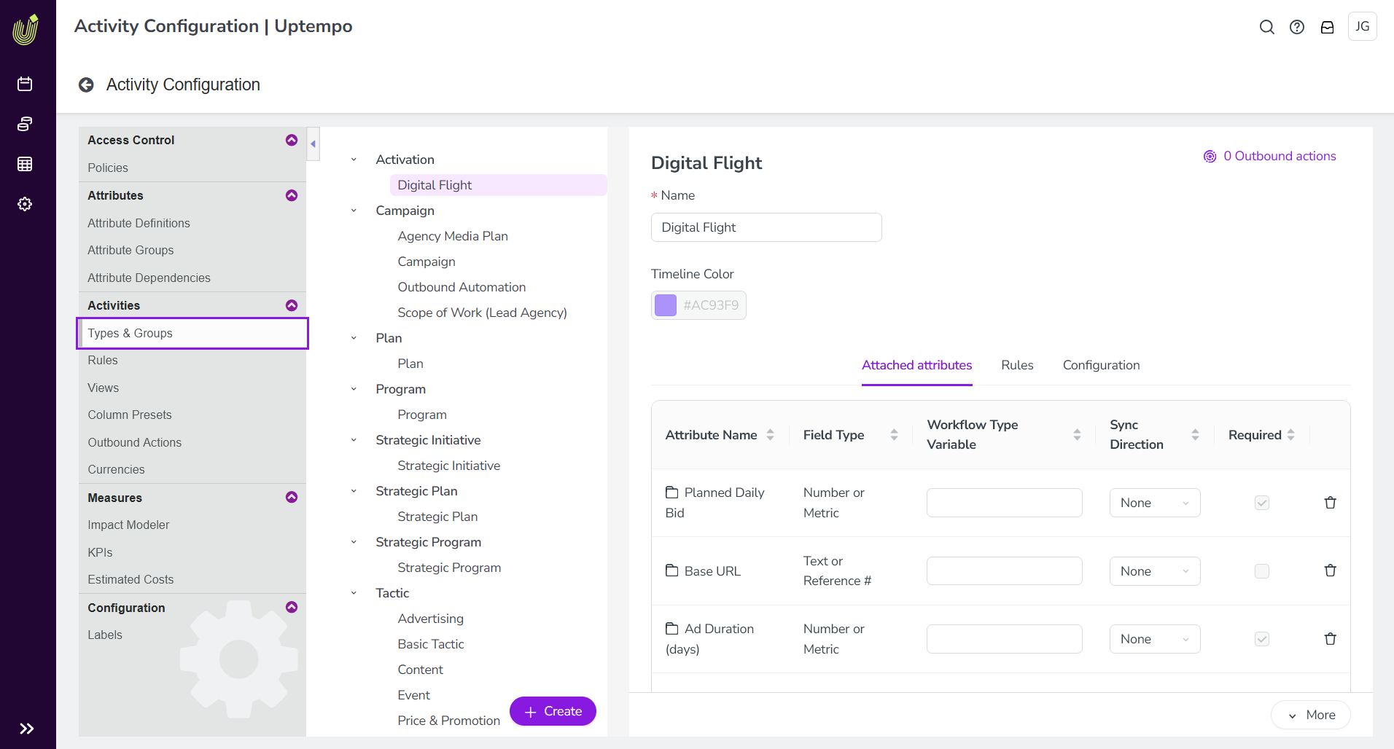
Task: Open the coins budget icon in sidebar
Action: (25, 124)
